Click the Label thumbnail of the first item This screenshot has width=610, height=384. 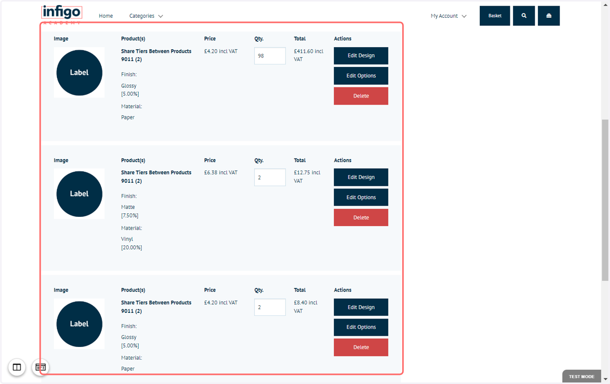(79, 73)
